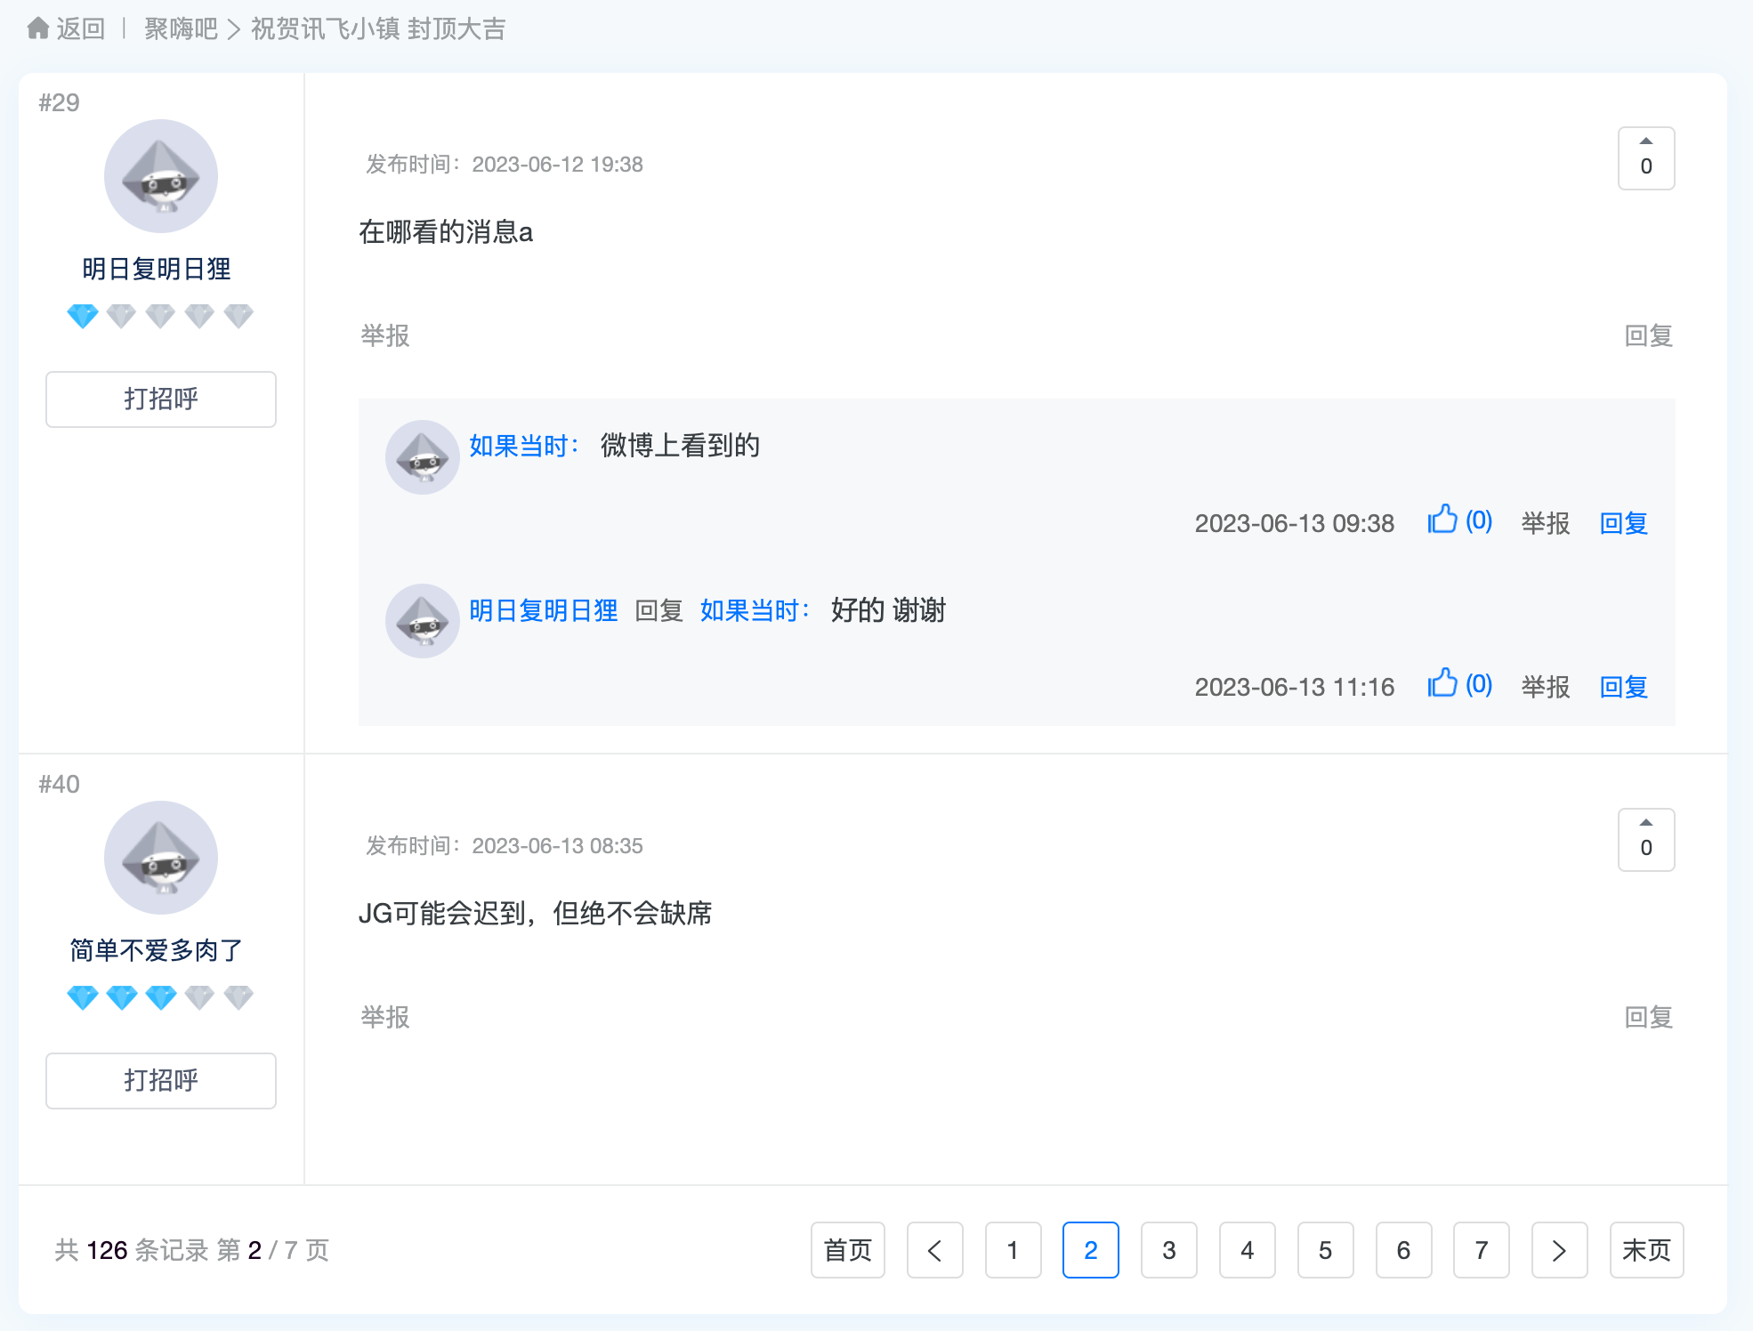This screenshot has width=1753, height=1331.
Task: Report post #29 via 举报
Action: point(384,335)
